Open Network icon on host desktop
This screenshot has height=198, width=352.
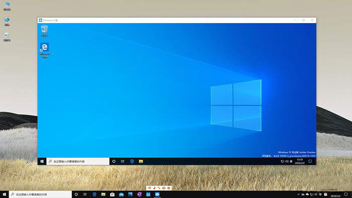point(7,22)
